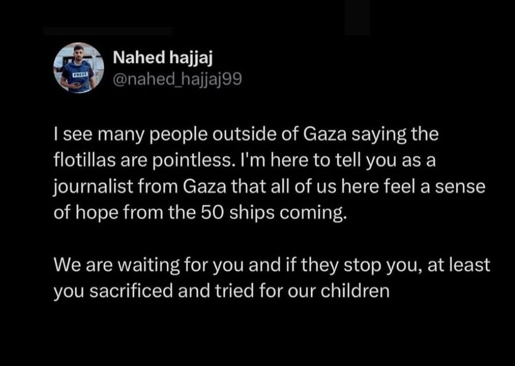This screenshot has height=366, width=515.
Task: Click the display name Nahed hajjaj
Action: point(163,58)
